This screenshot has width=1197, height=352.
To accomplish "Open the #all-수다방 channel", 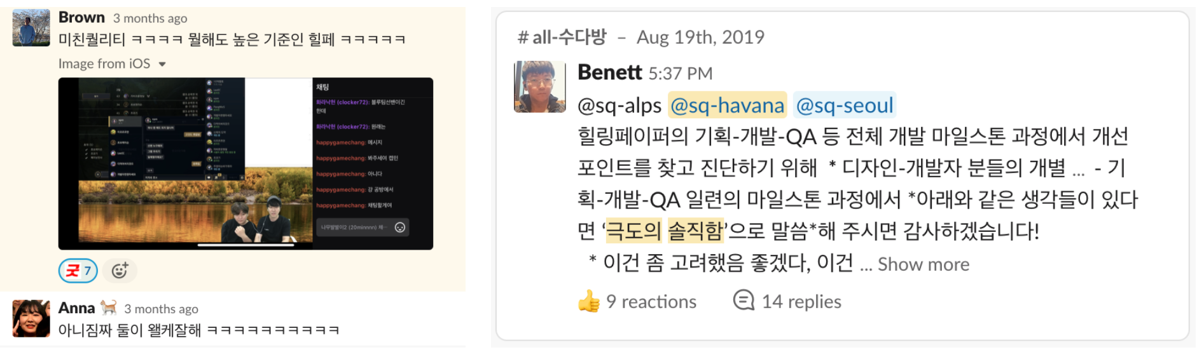I will coord(562,37).
